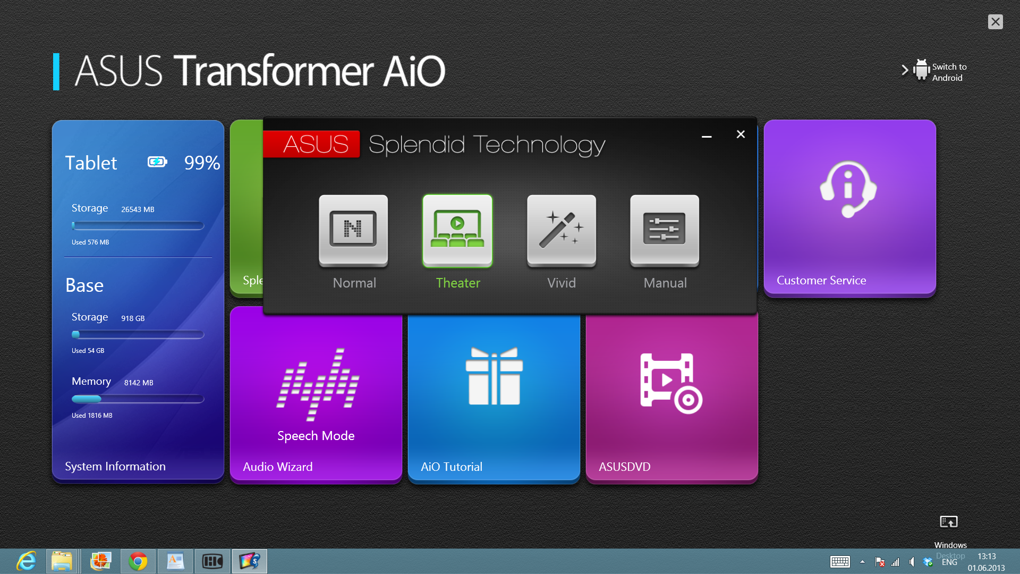Click the blue Dropbox-style tray icon
The image size is (1020, 574).
[x=928, y=562]
